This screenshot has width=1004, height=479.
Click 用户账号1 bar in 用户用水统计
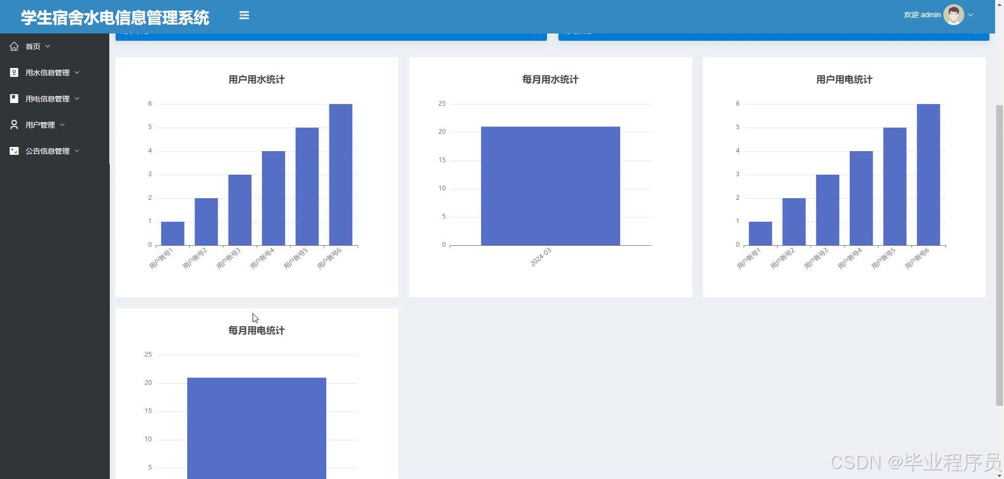(x=173, y=234)
